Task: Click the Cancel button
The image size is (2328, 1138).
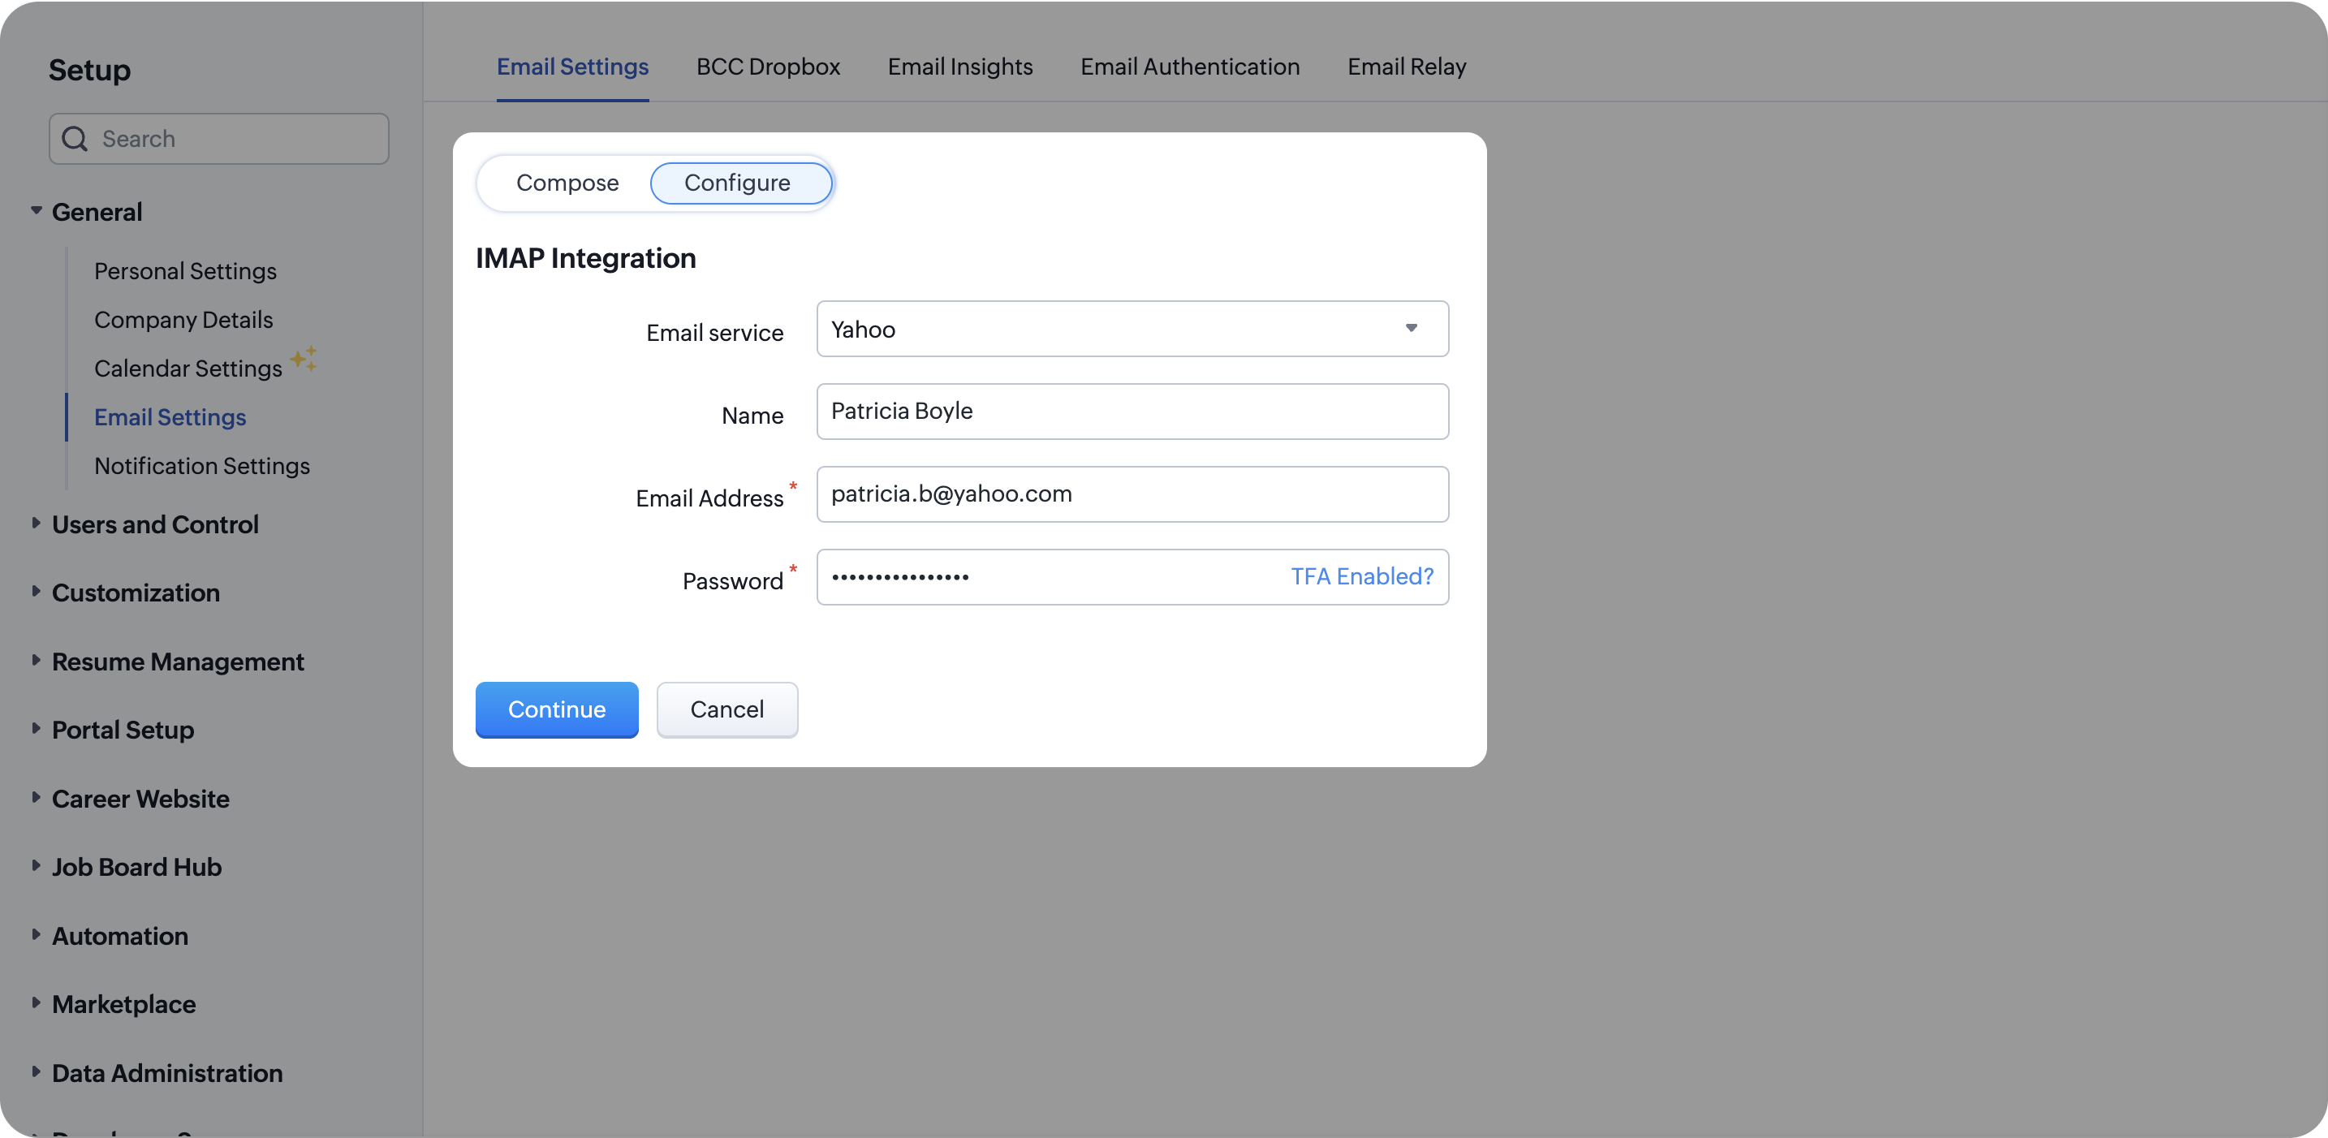Action: [x=726, y=709]
